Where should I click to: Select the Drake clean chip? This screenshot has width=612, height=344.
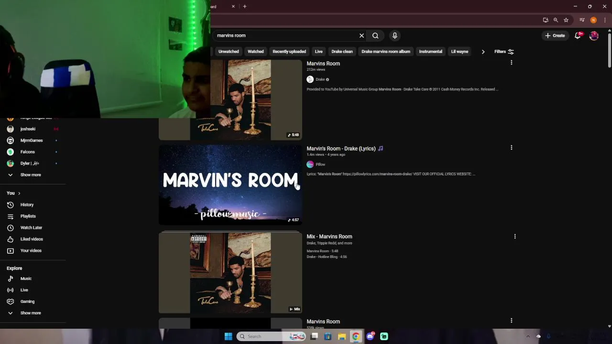(342, 52)
